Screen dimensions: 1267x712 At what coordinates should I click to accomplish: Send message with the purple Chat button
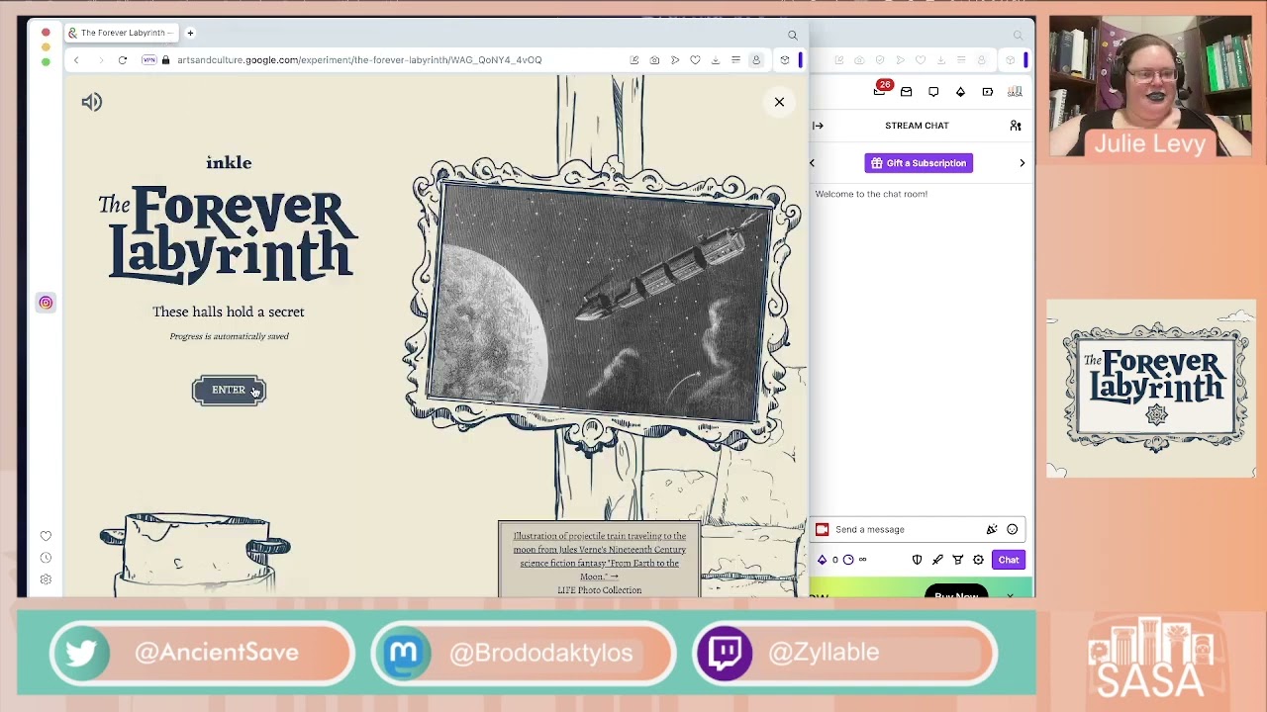(x=1009, y=560)
